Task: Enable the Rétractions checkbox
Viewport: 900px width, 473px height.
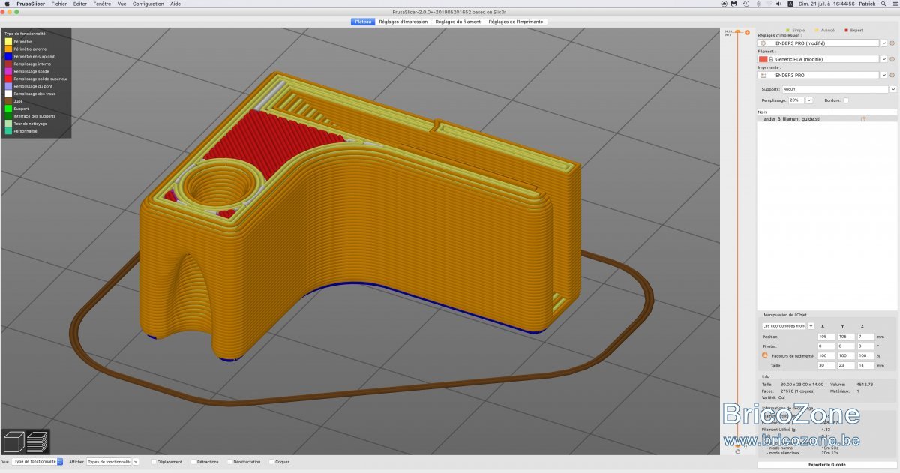Action: 193,462
